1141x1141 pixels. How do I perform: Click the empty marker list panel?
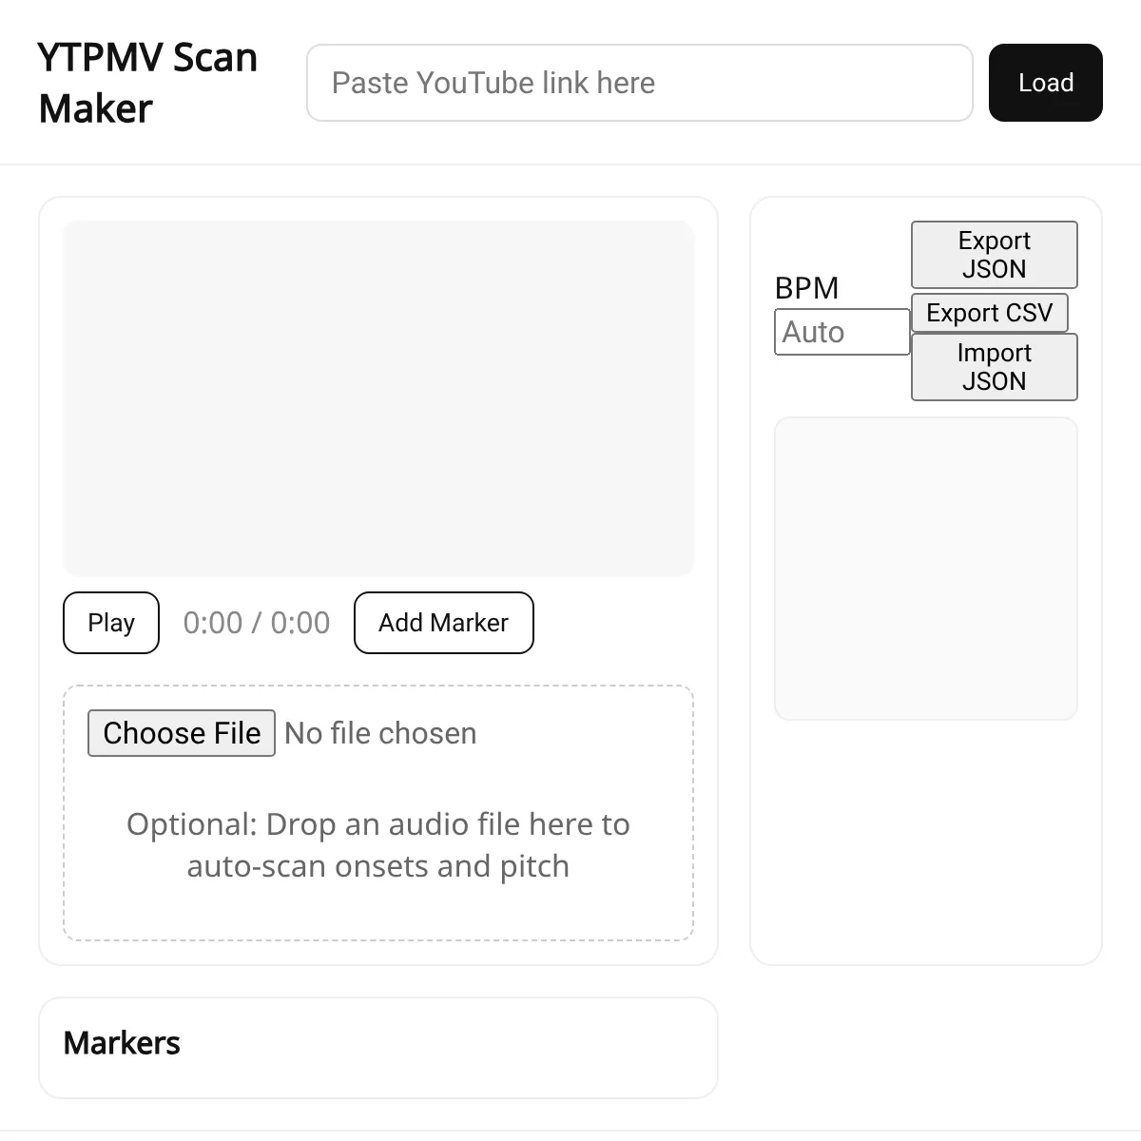[x=925, y=566]
